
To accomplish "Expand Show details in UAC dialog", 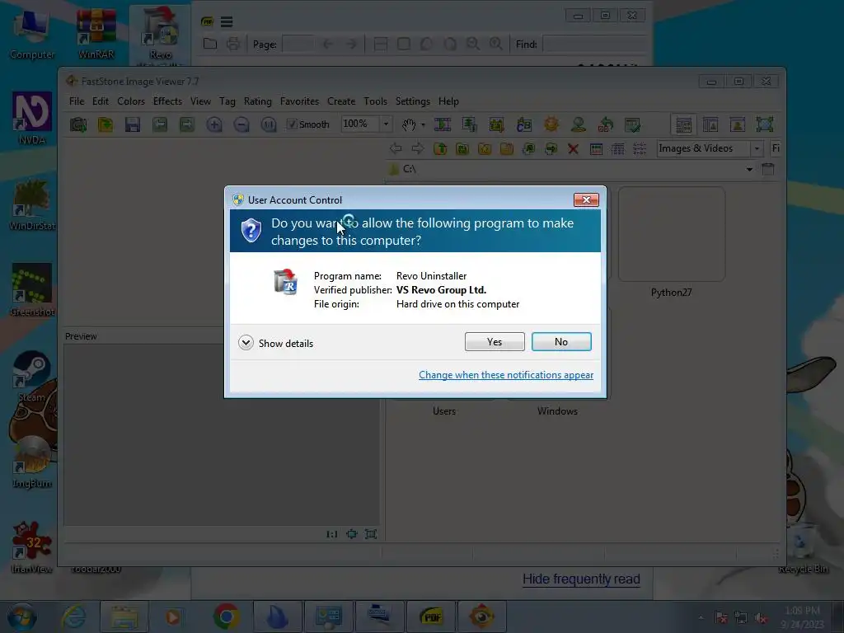I will [x=275, y=343].
